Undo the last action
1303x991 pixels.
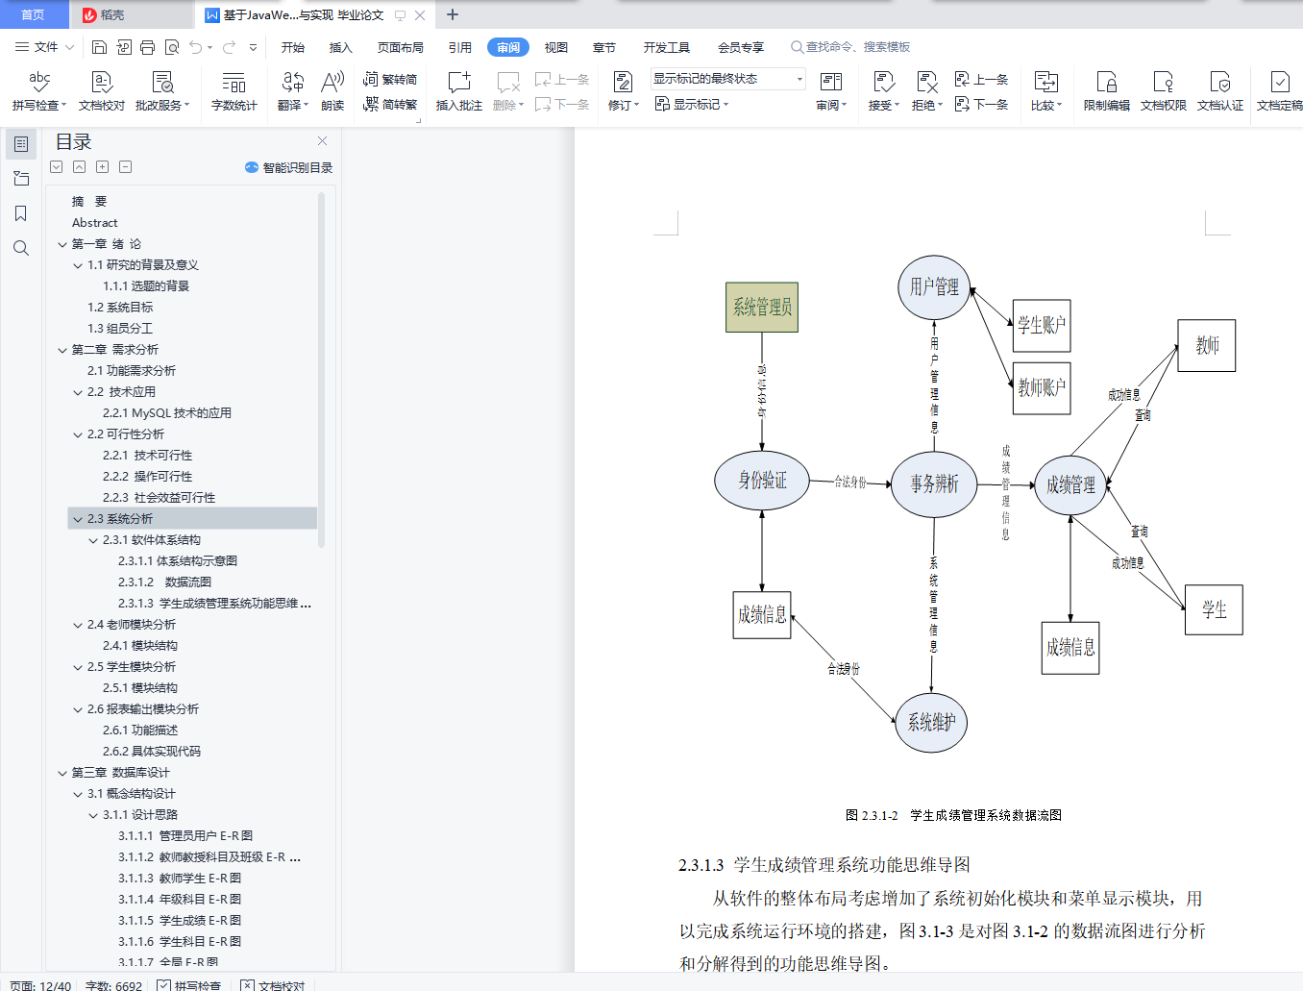pyautogui.click(x=196, y=47)
